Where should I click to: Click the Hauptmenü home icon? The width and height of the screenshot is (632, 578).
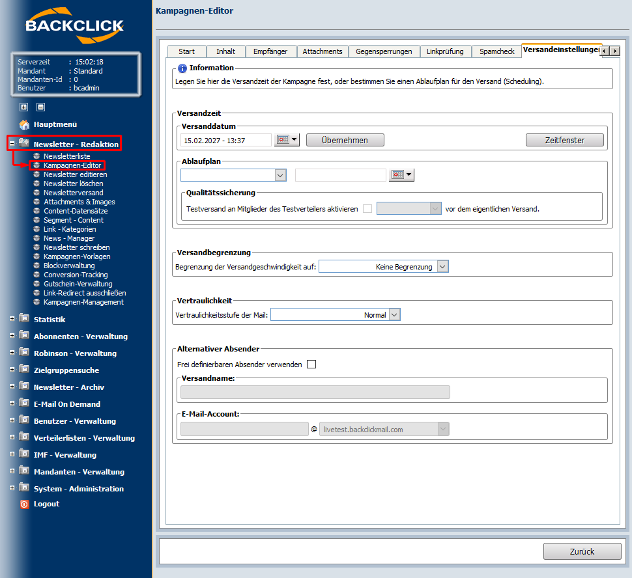pos(24,124)
